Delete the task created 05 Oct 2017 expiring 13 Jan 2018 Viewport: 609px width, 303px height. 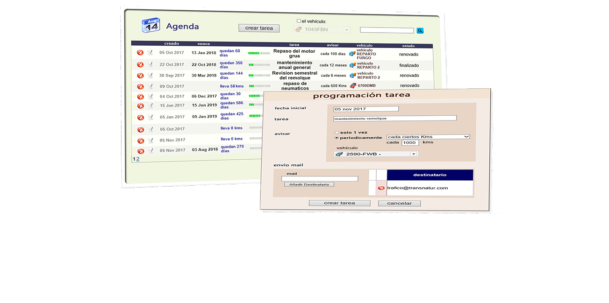(140, 52)
